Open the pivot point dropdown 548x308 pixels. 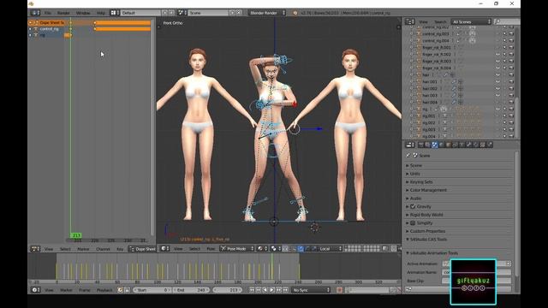click(x=276, y=249)
